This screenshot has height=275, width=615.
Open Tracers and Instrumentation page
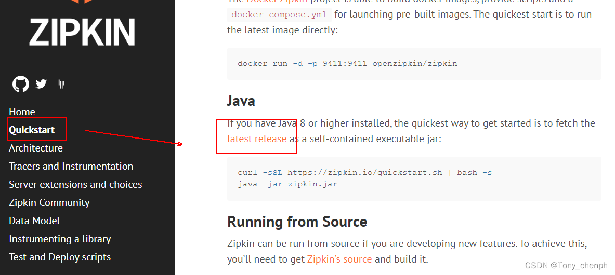pyautogui.click(x=71, y=166)
